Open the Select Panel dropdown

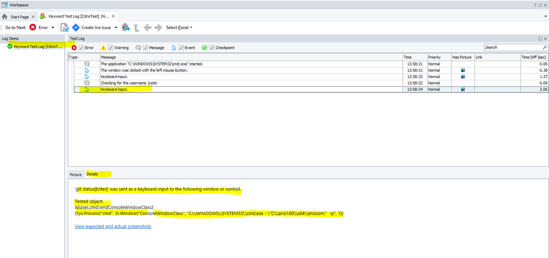[179, 28]
